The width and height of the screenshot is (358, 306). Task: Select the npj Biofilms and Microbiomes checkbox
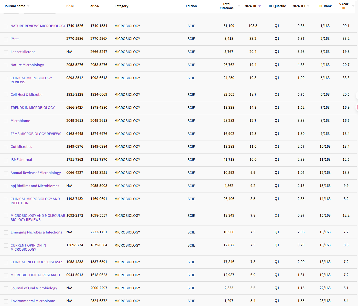[x=6, y=186]
